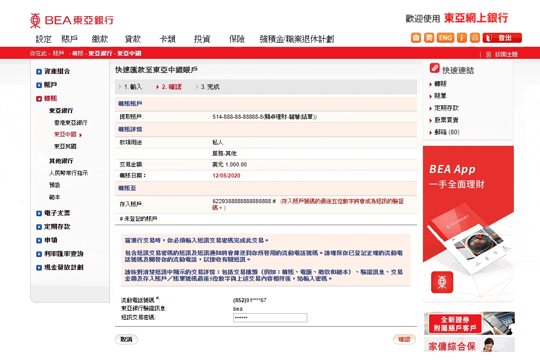
Task: Click the blue arrow icon beside 利率匯率查詢
Action: click(x=39, y=254)
